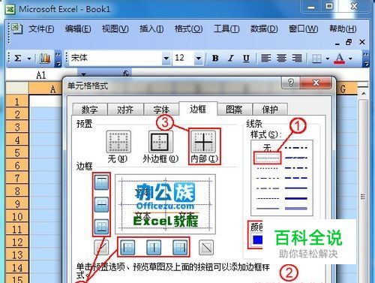Close the 单元格格式 dialog
Viewport: 375px width, 283px height.
click(316, 83)
